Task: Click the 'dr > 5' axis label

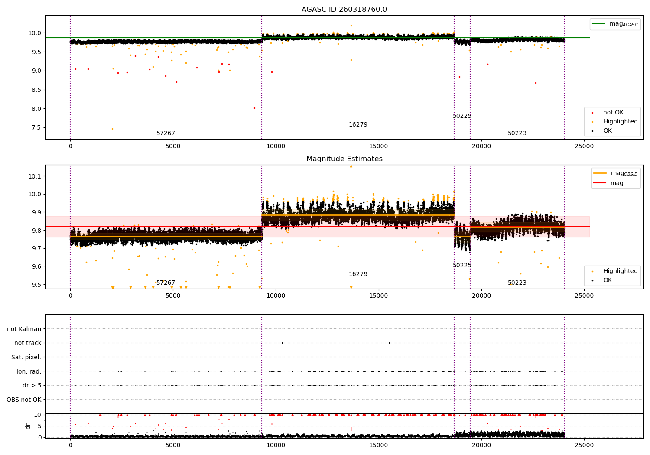Action: click(x=32, y=386)
